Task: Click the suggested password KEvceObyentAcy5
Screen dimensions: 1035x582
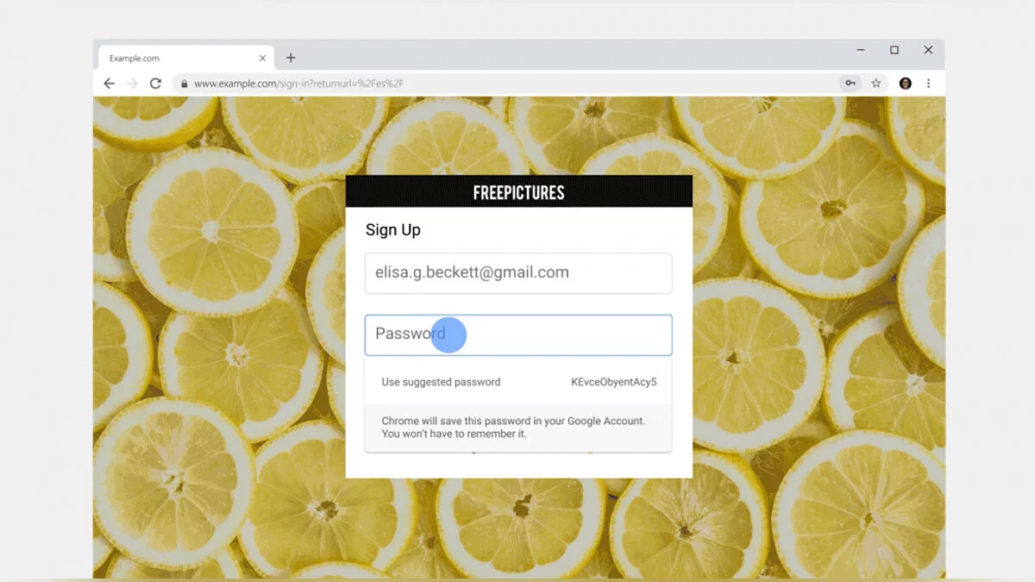Action: click(613, 382)
